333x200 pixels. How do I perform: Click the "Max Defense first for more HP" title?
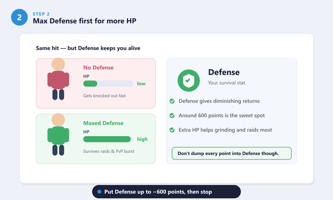pos(85,21)
